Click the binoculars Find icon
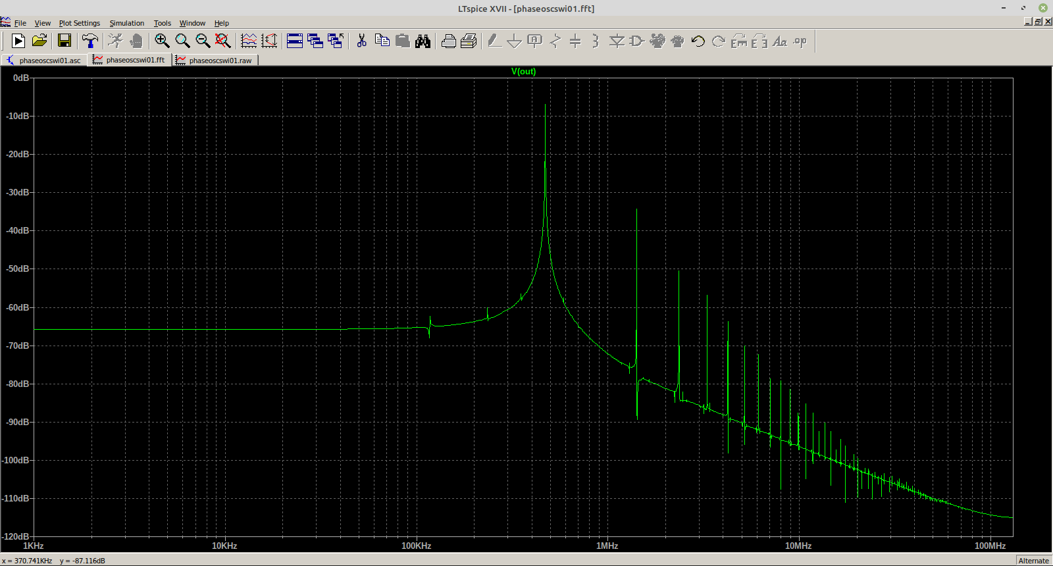Screen dimensions: 1053x566 (423, 41)
